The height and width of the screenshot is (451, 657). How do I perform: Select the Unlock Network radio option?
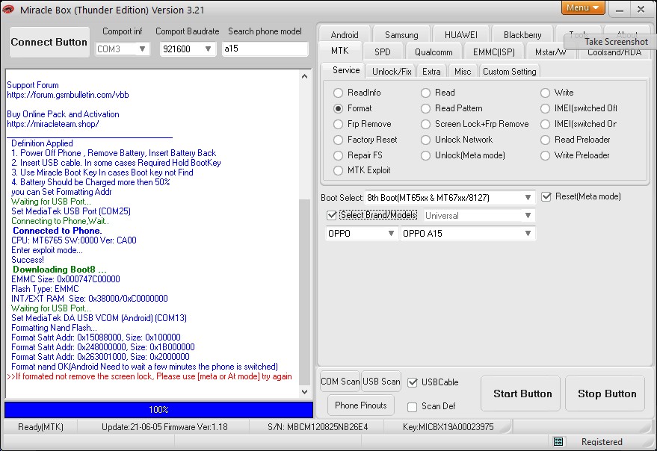pos(457,140)
